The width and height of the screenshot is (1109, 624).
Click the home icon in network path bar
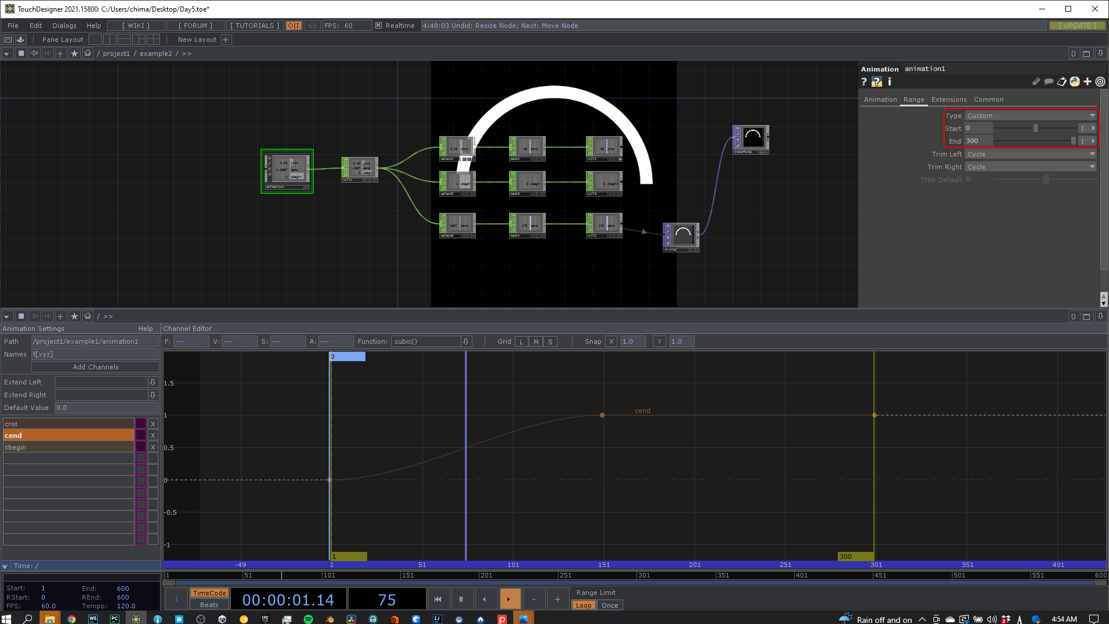[x=88, y=54]
